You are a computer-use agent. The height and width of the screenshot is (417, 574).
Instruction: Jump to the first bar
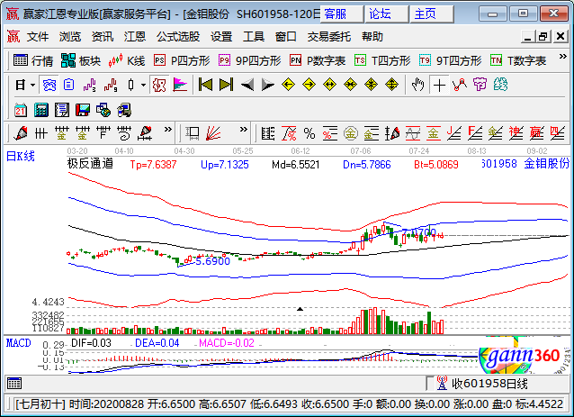click(205, 85)
